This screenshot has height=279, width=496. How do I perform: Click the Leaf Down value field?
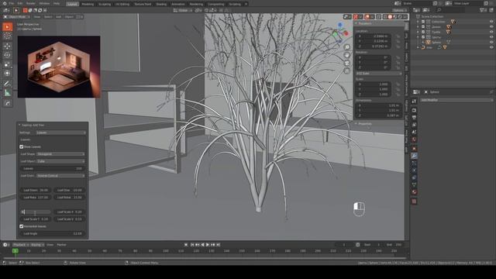pyautogui.click(x=36, y=190)
